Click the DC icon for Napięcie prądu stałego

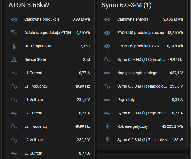pos(107,73)
